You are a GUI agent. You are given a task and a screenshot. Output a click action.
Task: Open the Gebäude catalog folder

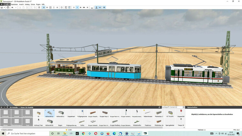click(5, 113)
